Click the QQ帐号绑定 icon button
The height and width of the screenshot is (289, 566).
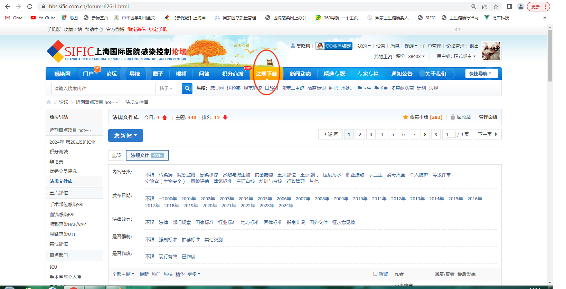click(334, 46)
